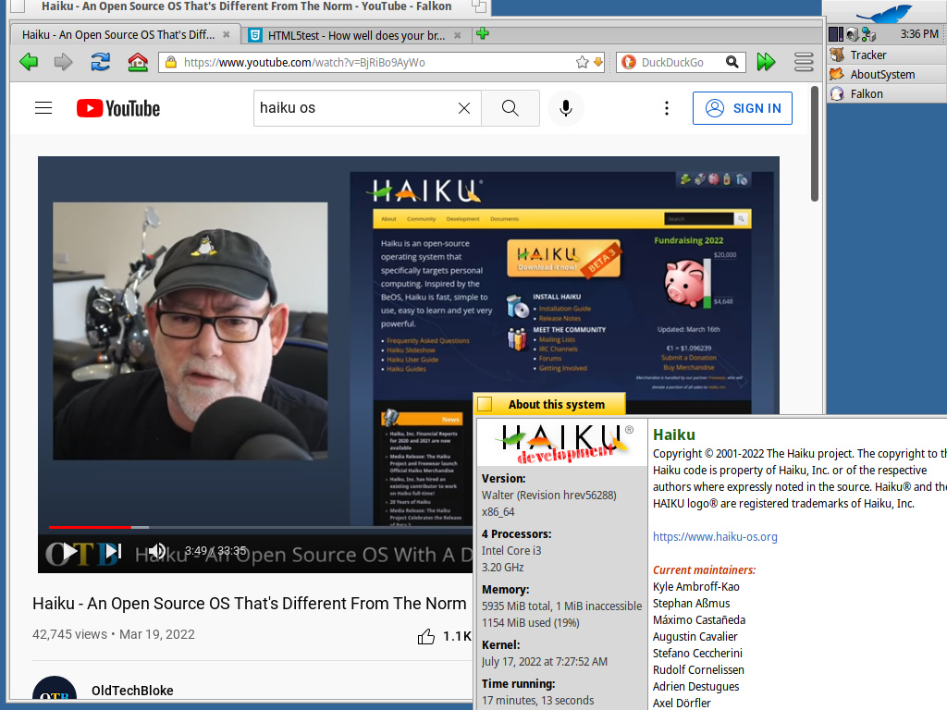Switch to the HTML5test tab
This screenshot has width=947, height=710.
click(x=356, y=36)
